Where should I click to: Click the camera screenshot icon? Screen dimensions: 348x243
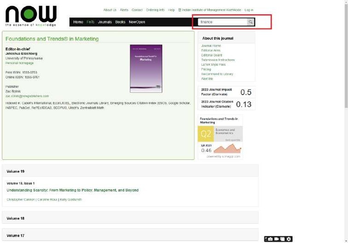click(270, 239)
